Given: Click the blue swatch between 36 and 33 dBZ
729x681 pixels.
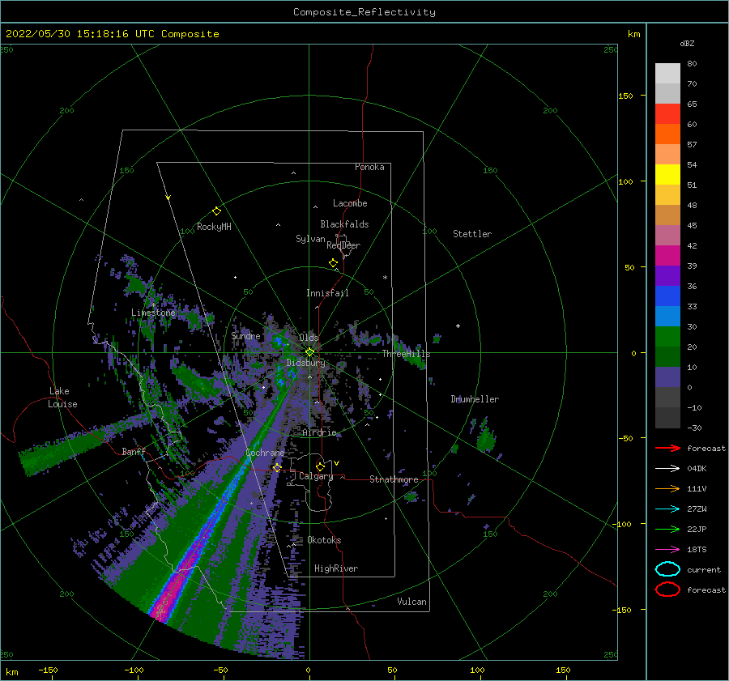Looking at the screenshot, I should [667, 296].
